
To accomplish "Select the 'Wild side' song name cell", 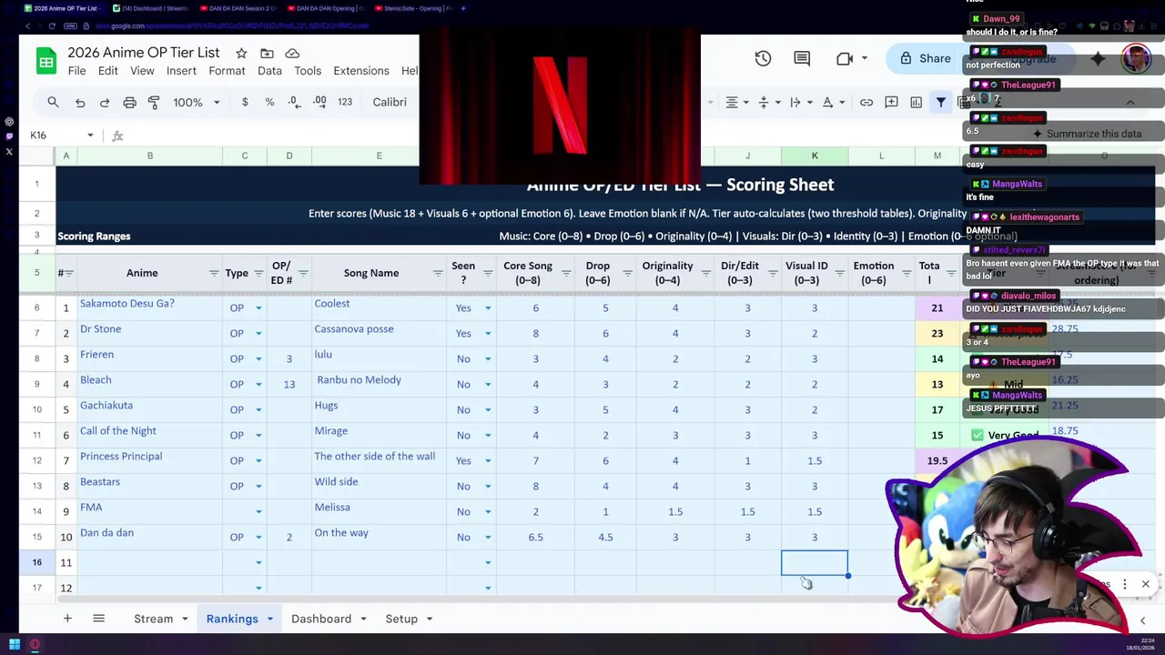I will coord(379,486).
